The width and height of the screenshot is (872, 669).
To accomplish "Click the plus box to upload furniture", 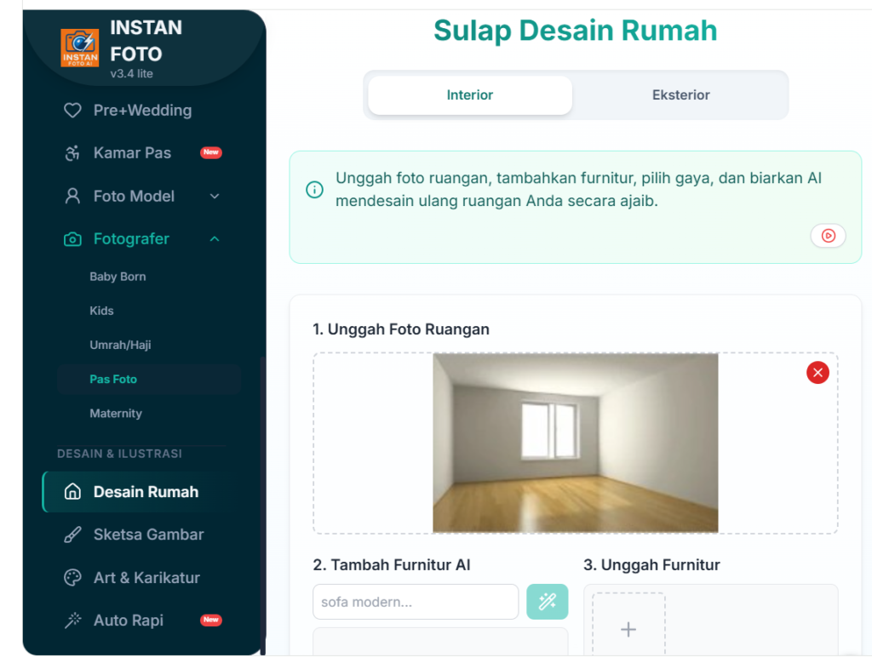I will (628, 625).
